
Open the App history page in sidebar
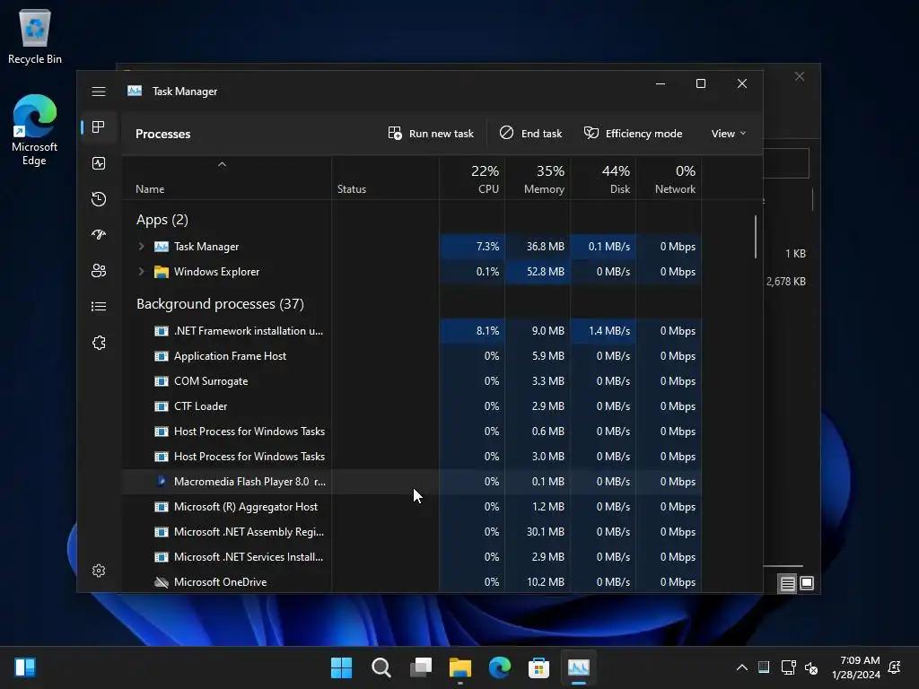pyautogui.click(x=99, y=199)
